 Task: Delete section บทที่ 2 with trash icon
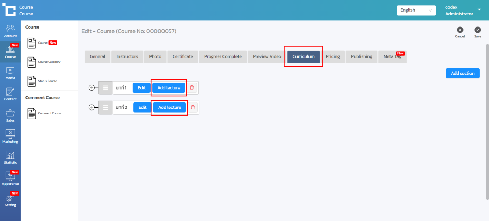pos(192,107)
